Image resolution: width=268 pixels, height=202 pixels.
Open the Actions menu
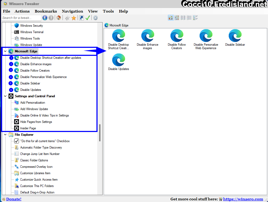pyautogui.click(x=22, y=11)
